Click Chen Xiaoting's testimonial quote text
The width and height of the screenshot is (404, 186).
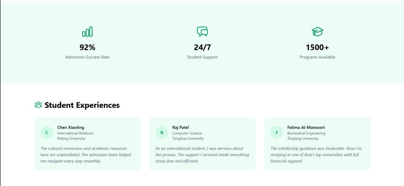click(x=86, y=155)
